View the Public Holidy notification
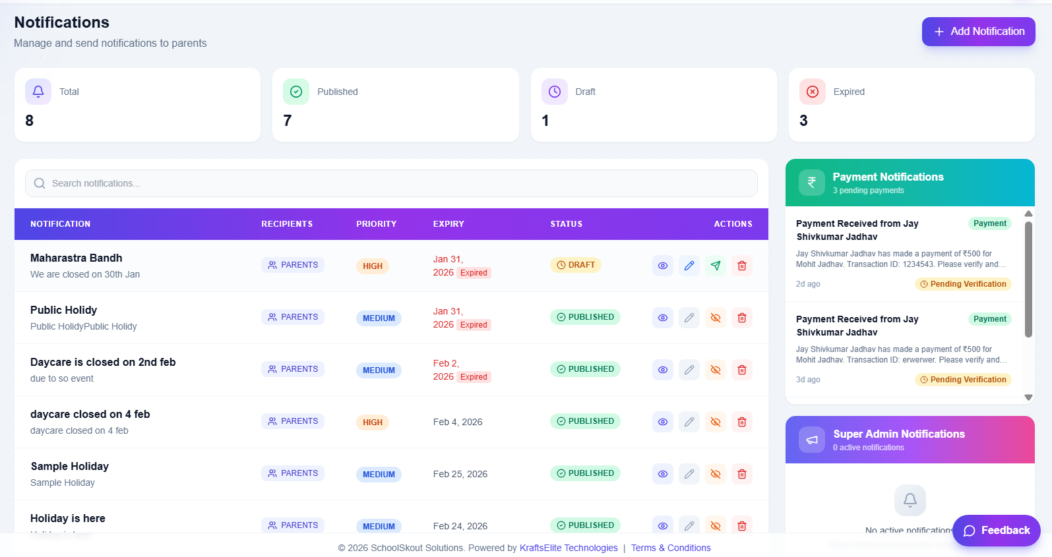 coord(663,318)
